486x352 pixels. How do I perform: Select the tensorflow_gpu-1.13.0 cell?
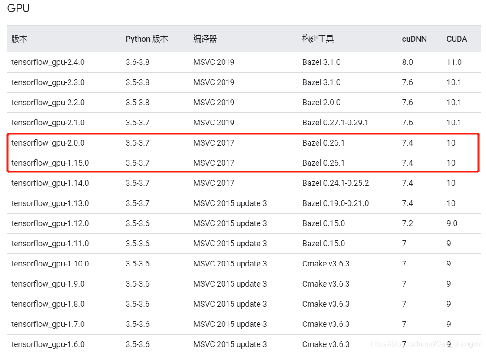coord(50,203)
